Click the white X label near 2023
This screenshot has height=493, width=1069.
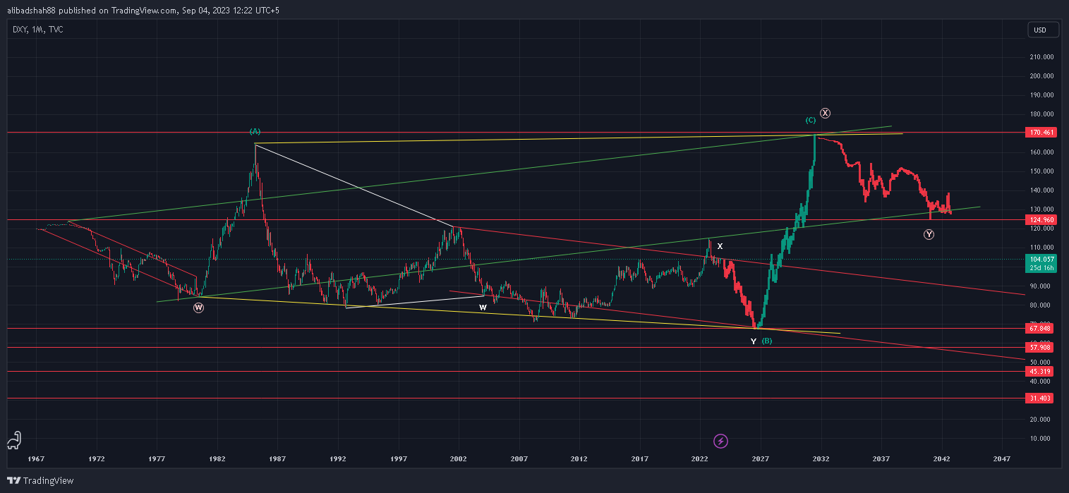point(720,246)
